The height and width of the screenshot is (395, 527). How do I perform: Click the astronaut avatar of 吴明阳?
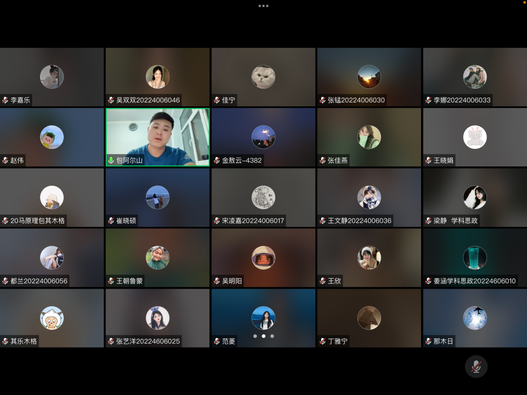point(263,257)
